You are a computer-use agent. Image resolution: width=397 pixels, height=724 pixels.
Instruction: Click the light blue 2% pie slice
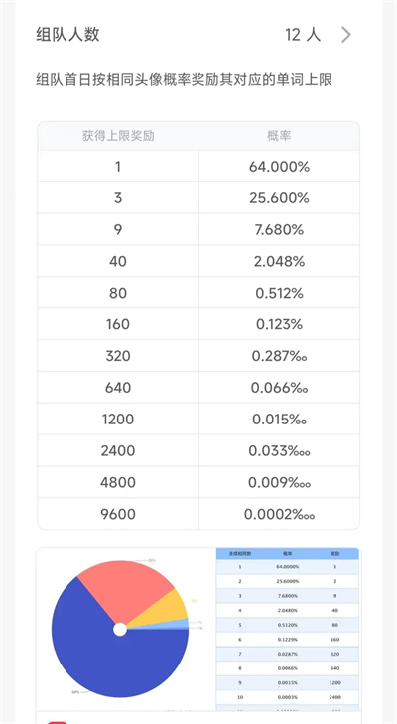(x=181, y=624)
